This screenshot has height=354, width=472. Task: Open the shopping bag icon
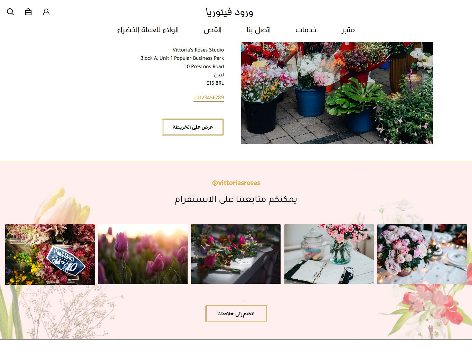28,12
